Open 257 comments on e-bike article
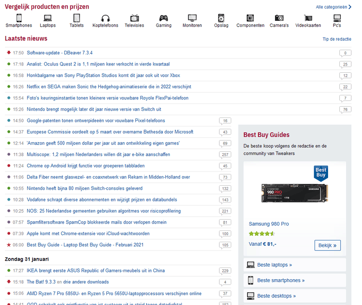This screenshot has width=362, height=305. [x=225, y=155]
